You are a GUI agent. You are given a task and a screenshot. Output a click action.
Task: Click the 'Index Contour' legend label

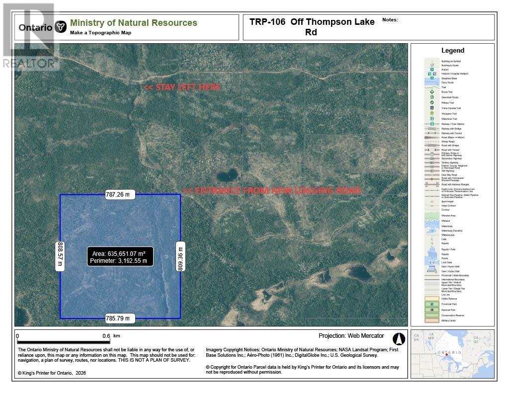click(x=449, y=206)
